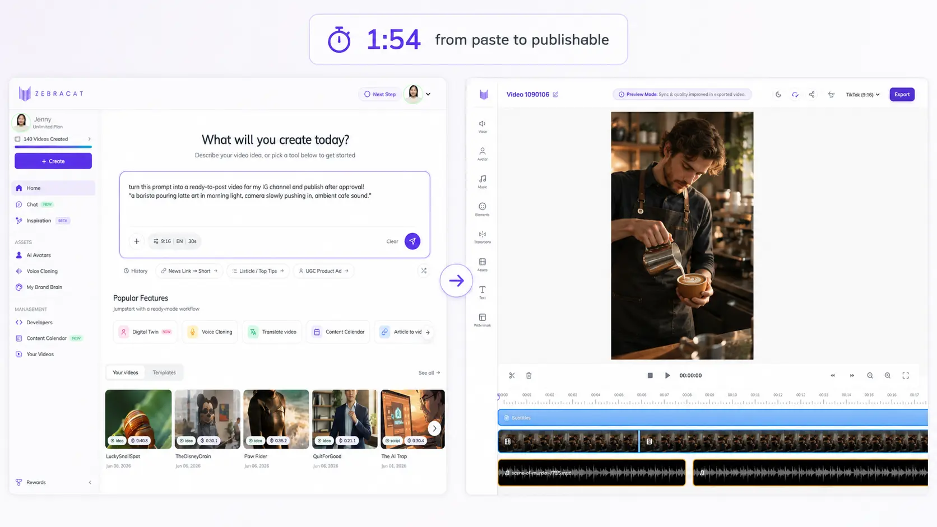Click the Export button
The image size is (937, 527).
coord(902,94)
